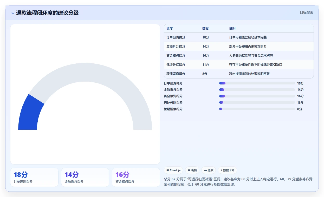Click the 订单追溯得分 progress bar
This screenshot has height=197, width=324.
257,83
